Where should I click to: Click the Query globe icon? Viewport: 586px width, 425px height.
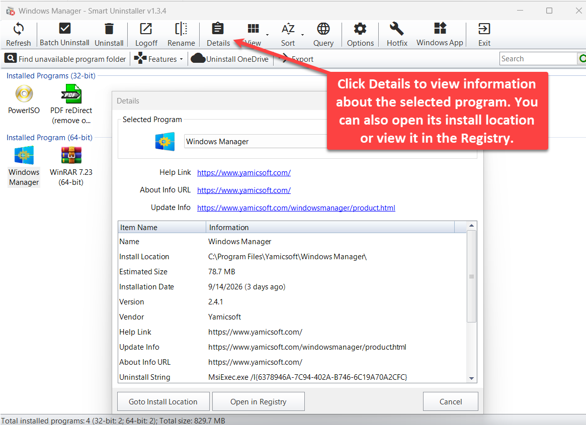point(323,29)
